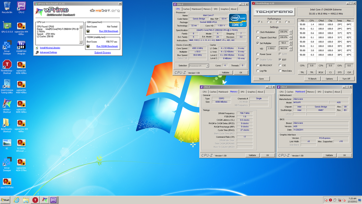The image size is (362, 204).
Task: Enable the Log File checkbox
Action: point(258,71)
